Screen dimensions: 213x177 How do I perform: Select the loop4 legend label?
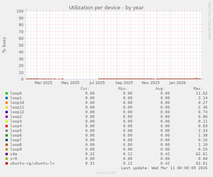pos(16,126)
